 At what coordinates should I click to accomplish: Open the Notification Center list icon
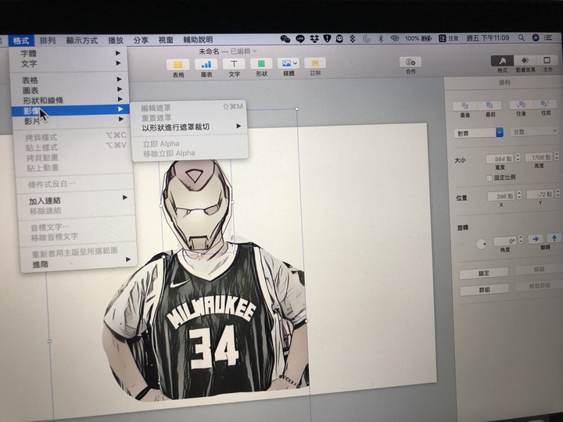tap(548, 38)
